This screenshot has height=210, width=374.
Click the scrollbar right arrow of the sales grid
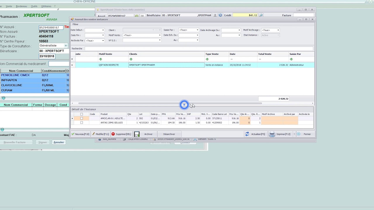coord(312,103)
